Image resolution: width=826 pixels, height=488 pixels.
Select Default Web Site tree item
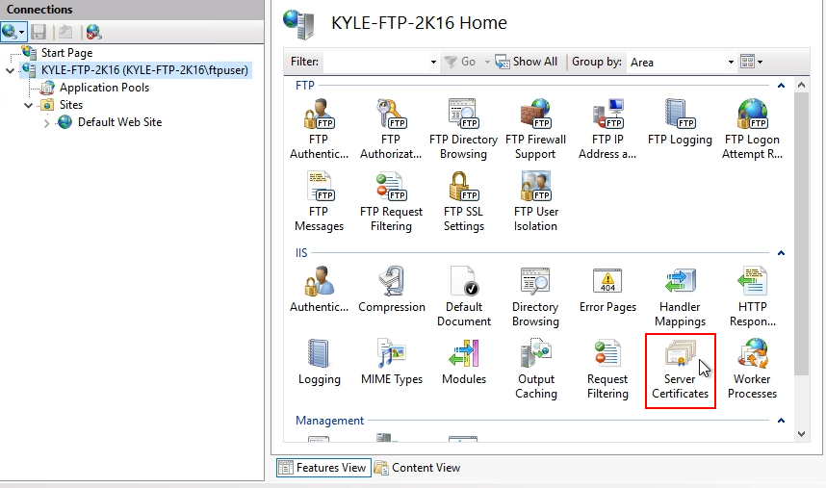pos(119,122)
